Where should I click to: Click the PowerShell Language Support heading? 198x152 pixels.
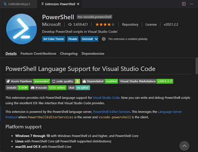(80, 69)
